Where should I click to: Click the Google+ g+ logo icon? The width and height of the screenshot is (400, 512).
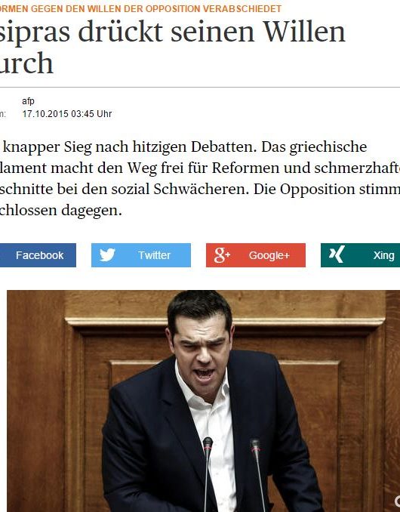click(222, 255)
